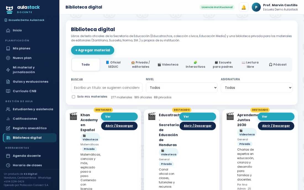Image resolution: width=304 pixels, height=190 pixels.
Task: Click calendar icon beside Agenda docente
Action: [x=8, y=156]
